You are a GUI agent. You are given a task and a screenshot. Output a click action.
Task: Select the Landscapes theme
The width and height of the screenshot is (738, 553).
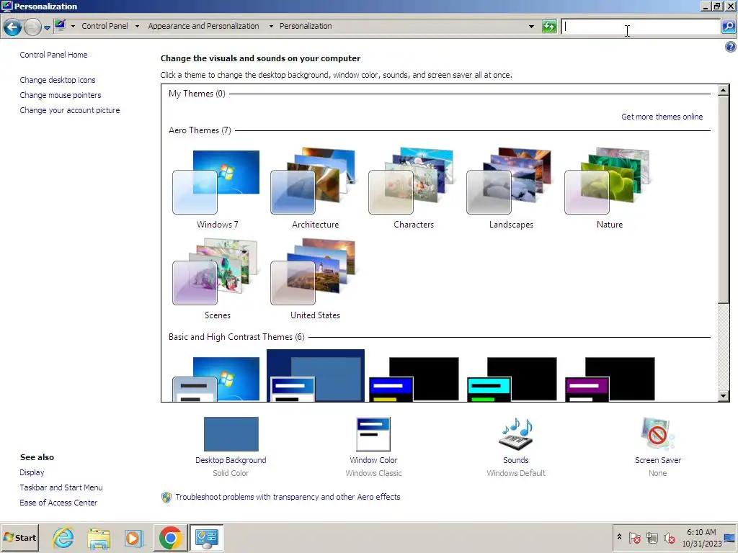click(511, 188)
